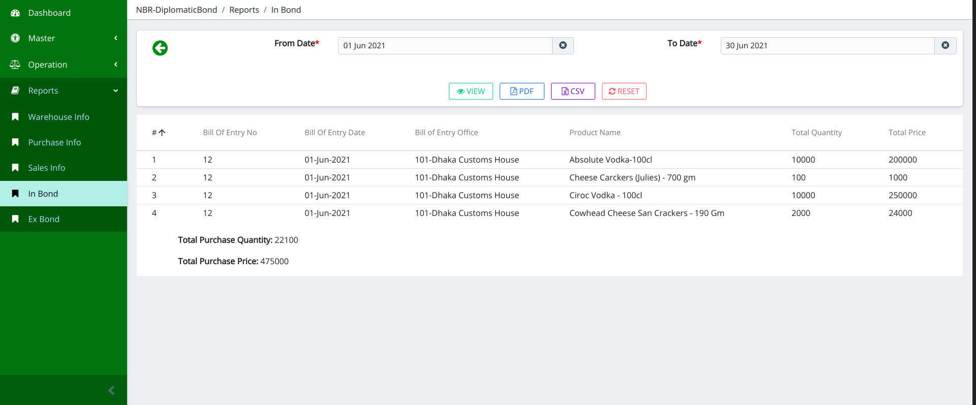Click the total price 250000 cell
Viewport: 976px width, 405px height.
[903, 195]
